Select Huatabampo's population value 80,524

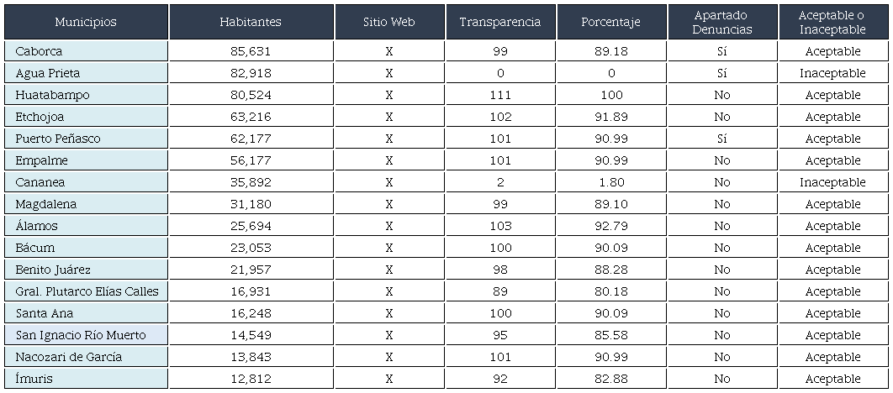click(x=251, y=95)
